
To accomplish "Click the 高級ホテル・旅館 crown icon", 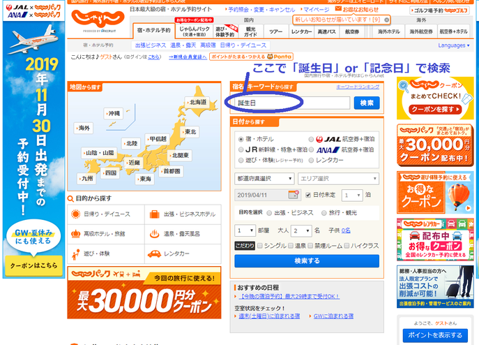I will (x=75, y=234).
